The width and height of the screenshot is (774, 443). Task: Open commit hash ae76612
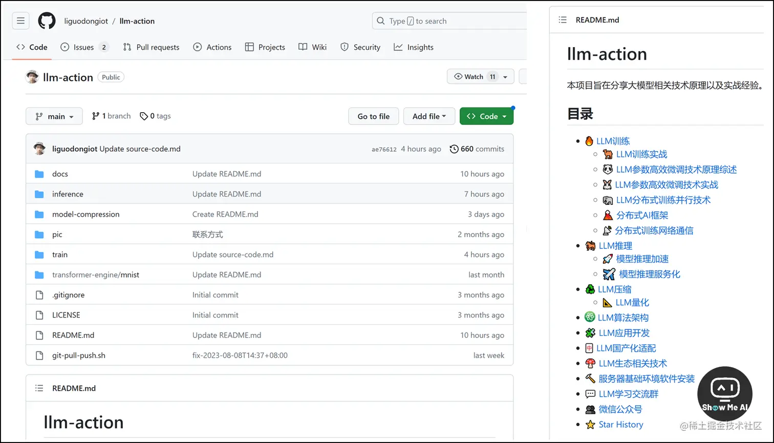tap(384, 149)
